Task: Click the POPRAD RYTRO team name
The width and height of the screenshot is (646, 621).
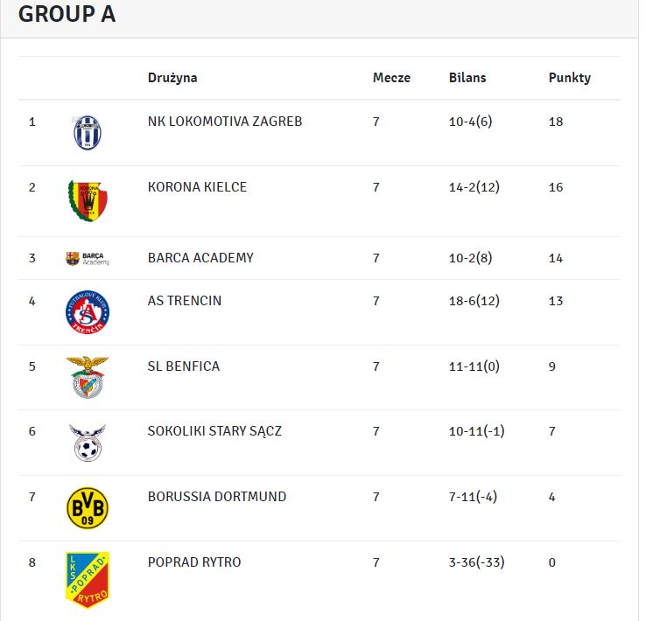Action: (194, 562)
